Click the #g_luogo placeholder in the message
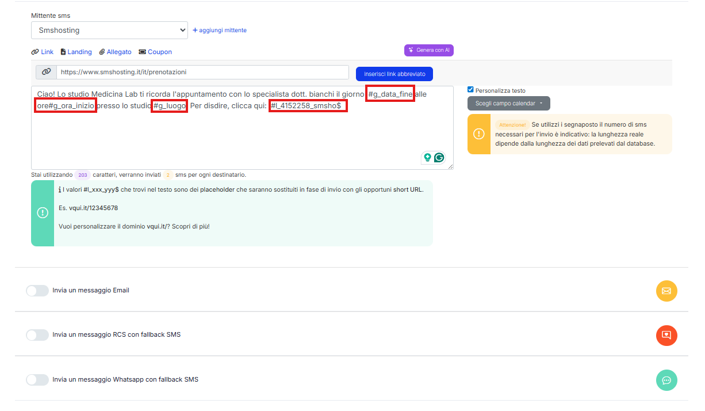Screen dimensions: 705x411 point(170,106)
